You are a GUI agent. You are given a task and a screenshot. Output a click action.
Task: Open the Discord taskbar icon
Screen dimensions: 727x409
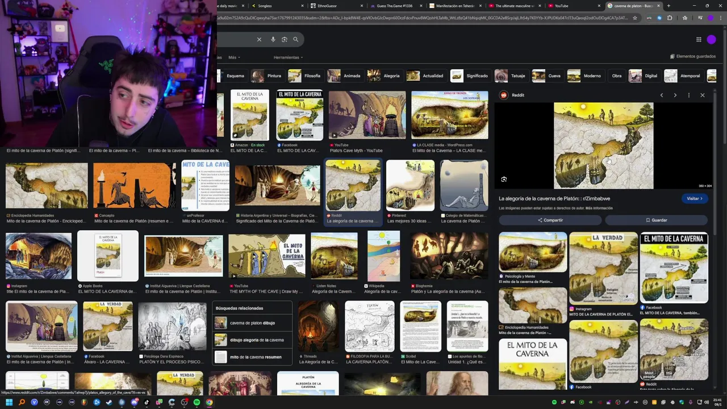[134, 402]
